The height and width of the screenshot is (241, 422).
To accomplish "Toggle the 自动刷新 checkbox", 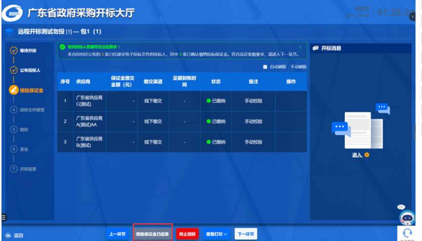I will click(265, 66).
